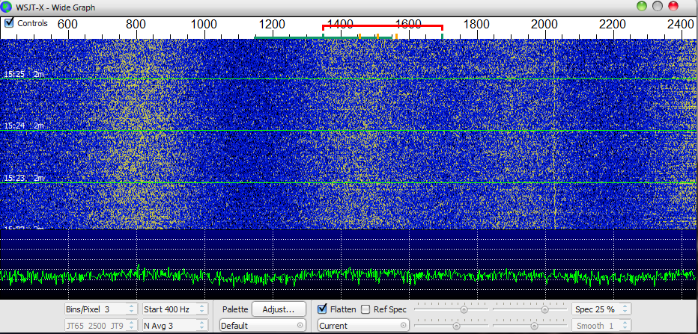Screen dimensions: 698x334
Task: Click the red bracket marker on frequency scale
Action: pos(382,26)
